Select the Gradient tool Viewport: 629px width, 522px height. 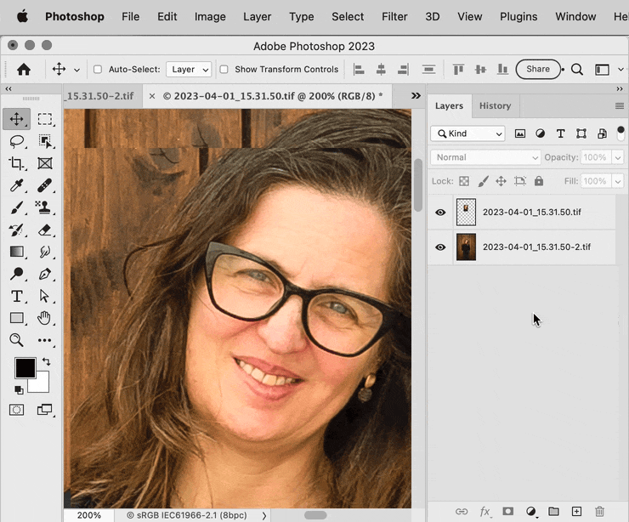coord(16,252)
